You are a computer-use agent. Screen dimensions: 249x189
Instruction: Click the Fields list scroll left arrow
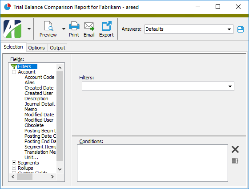click(13, 177)
